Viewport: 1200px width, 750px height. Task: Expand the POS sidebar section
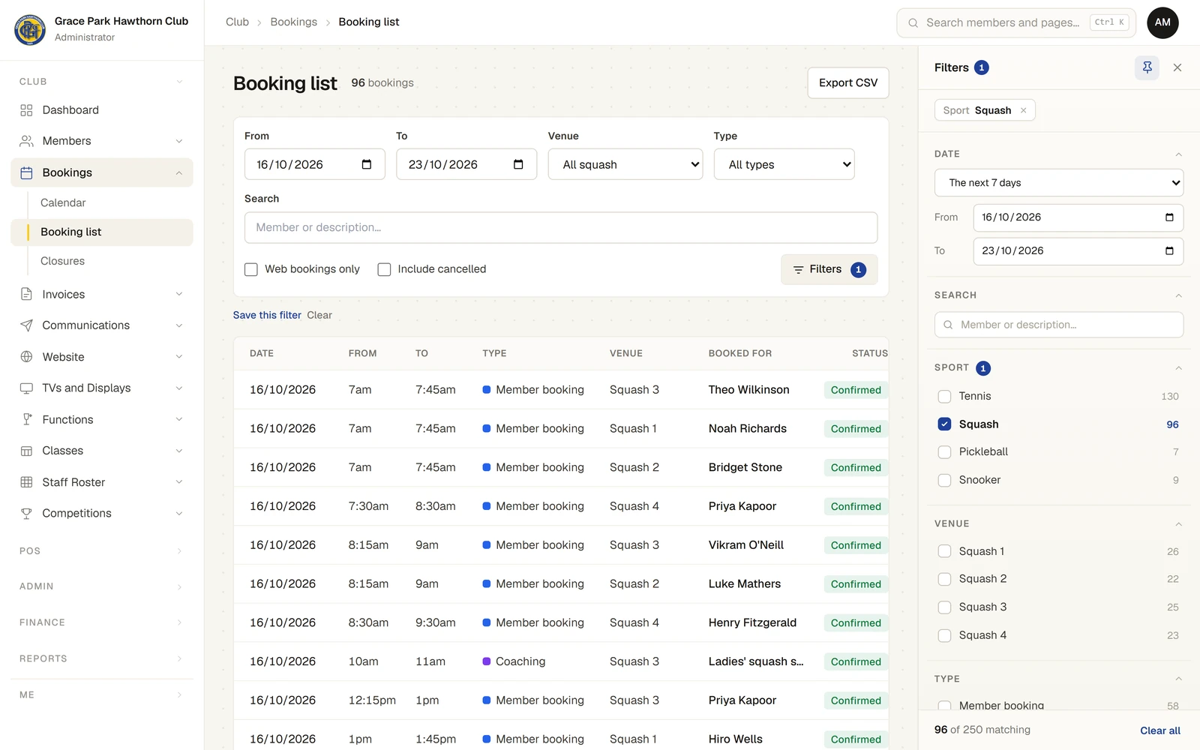102,550
